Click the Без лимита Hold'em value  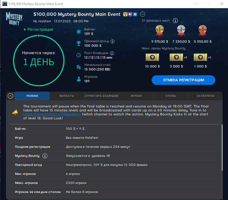[x=82, y=138]
